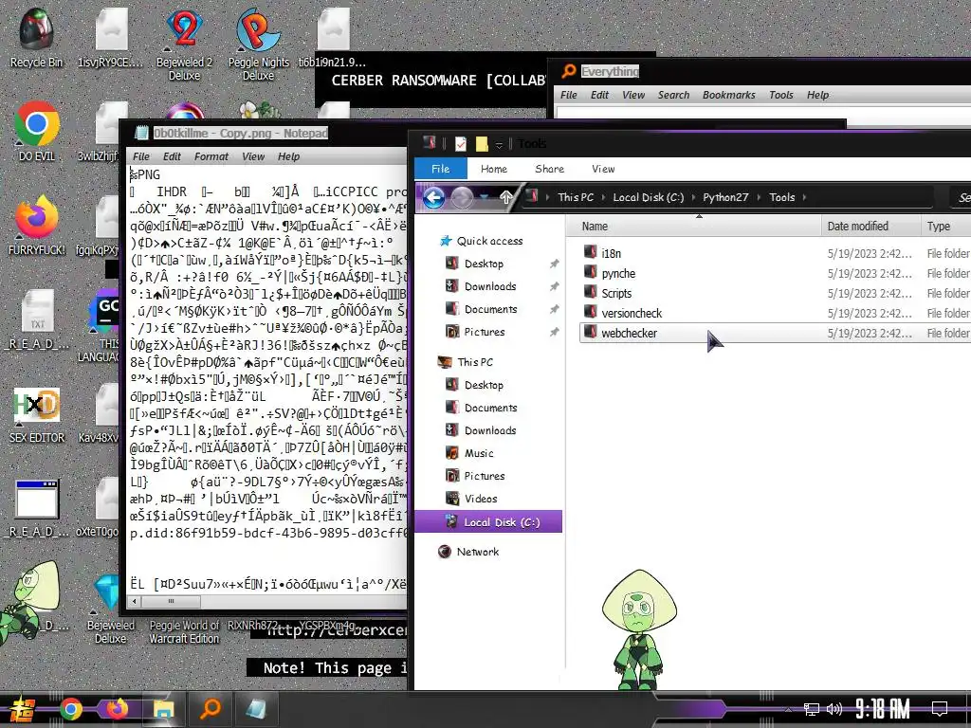Open Explorer's quick access toolbar dropdown arrow
Image resolution: width=971 pixels, height=728 pixels.
tap(499, 145)
